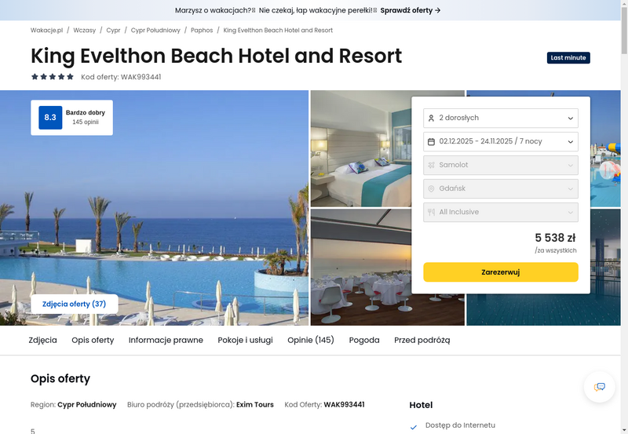The image size is (628, 434).
Task: Open the All Inclusive board dropdown
Action: pos(501,212)
